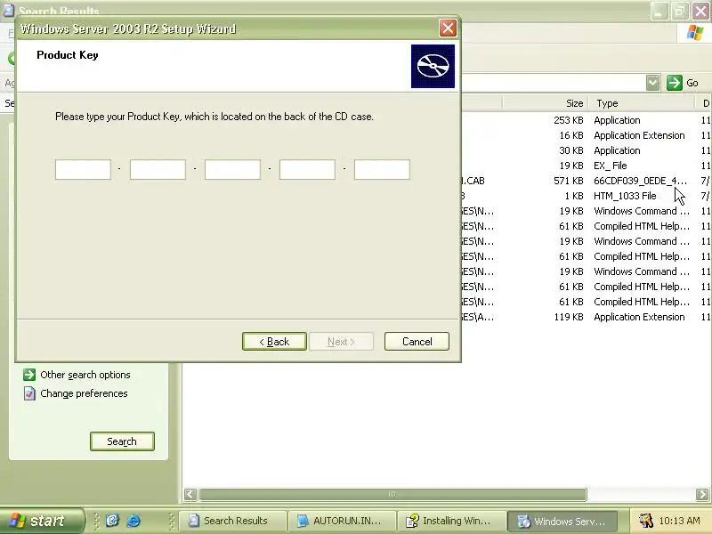Image resolution: width=712 pixels, height=534 pixels.
Task: Click Change preferences link
Action: [x=84, y=393]
